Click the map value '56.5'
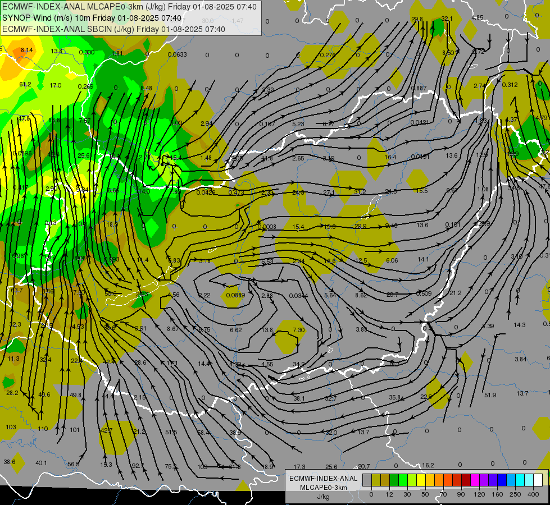550x505 pixels. (x=73, y=465)
